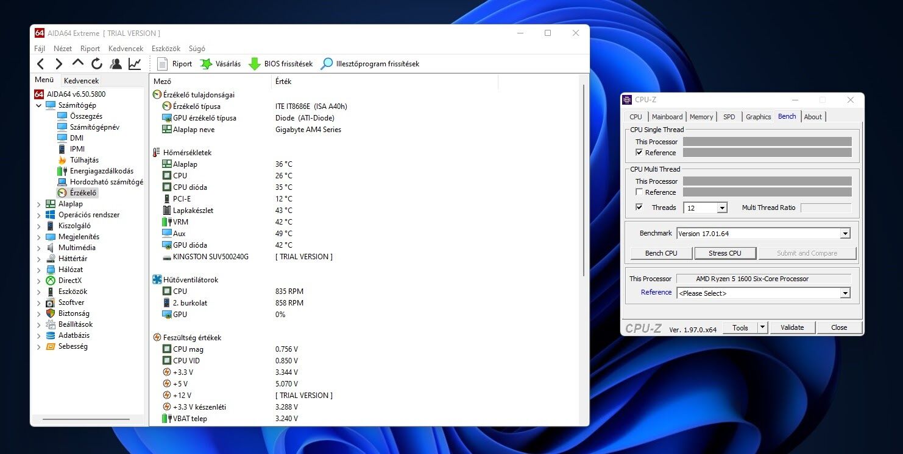Expand the Multimédia tree node

(39, 248)
